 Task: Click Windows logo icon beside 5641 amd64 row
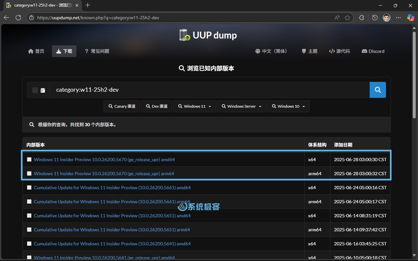(29, 244)
